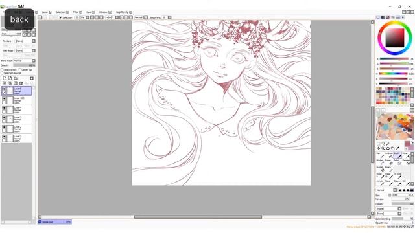This screenshot has width=415, height=233.
Task: Hide Layer3 using its eye icon
Action: pos(4,118)
